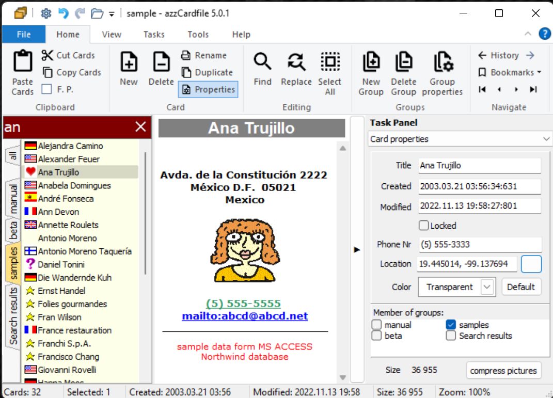This screenshot has width=553, height=398.
Task: Check the beta group checkbox
Action: point(376,336)
